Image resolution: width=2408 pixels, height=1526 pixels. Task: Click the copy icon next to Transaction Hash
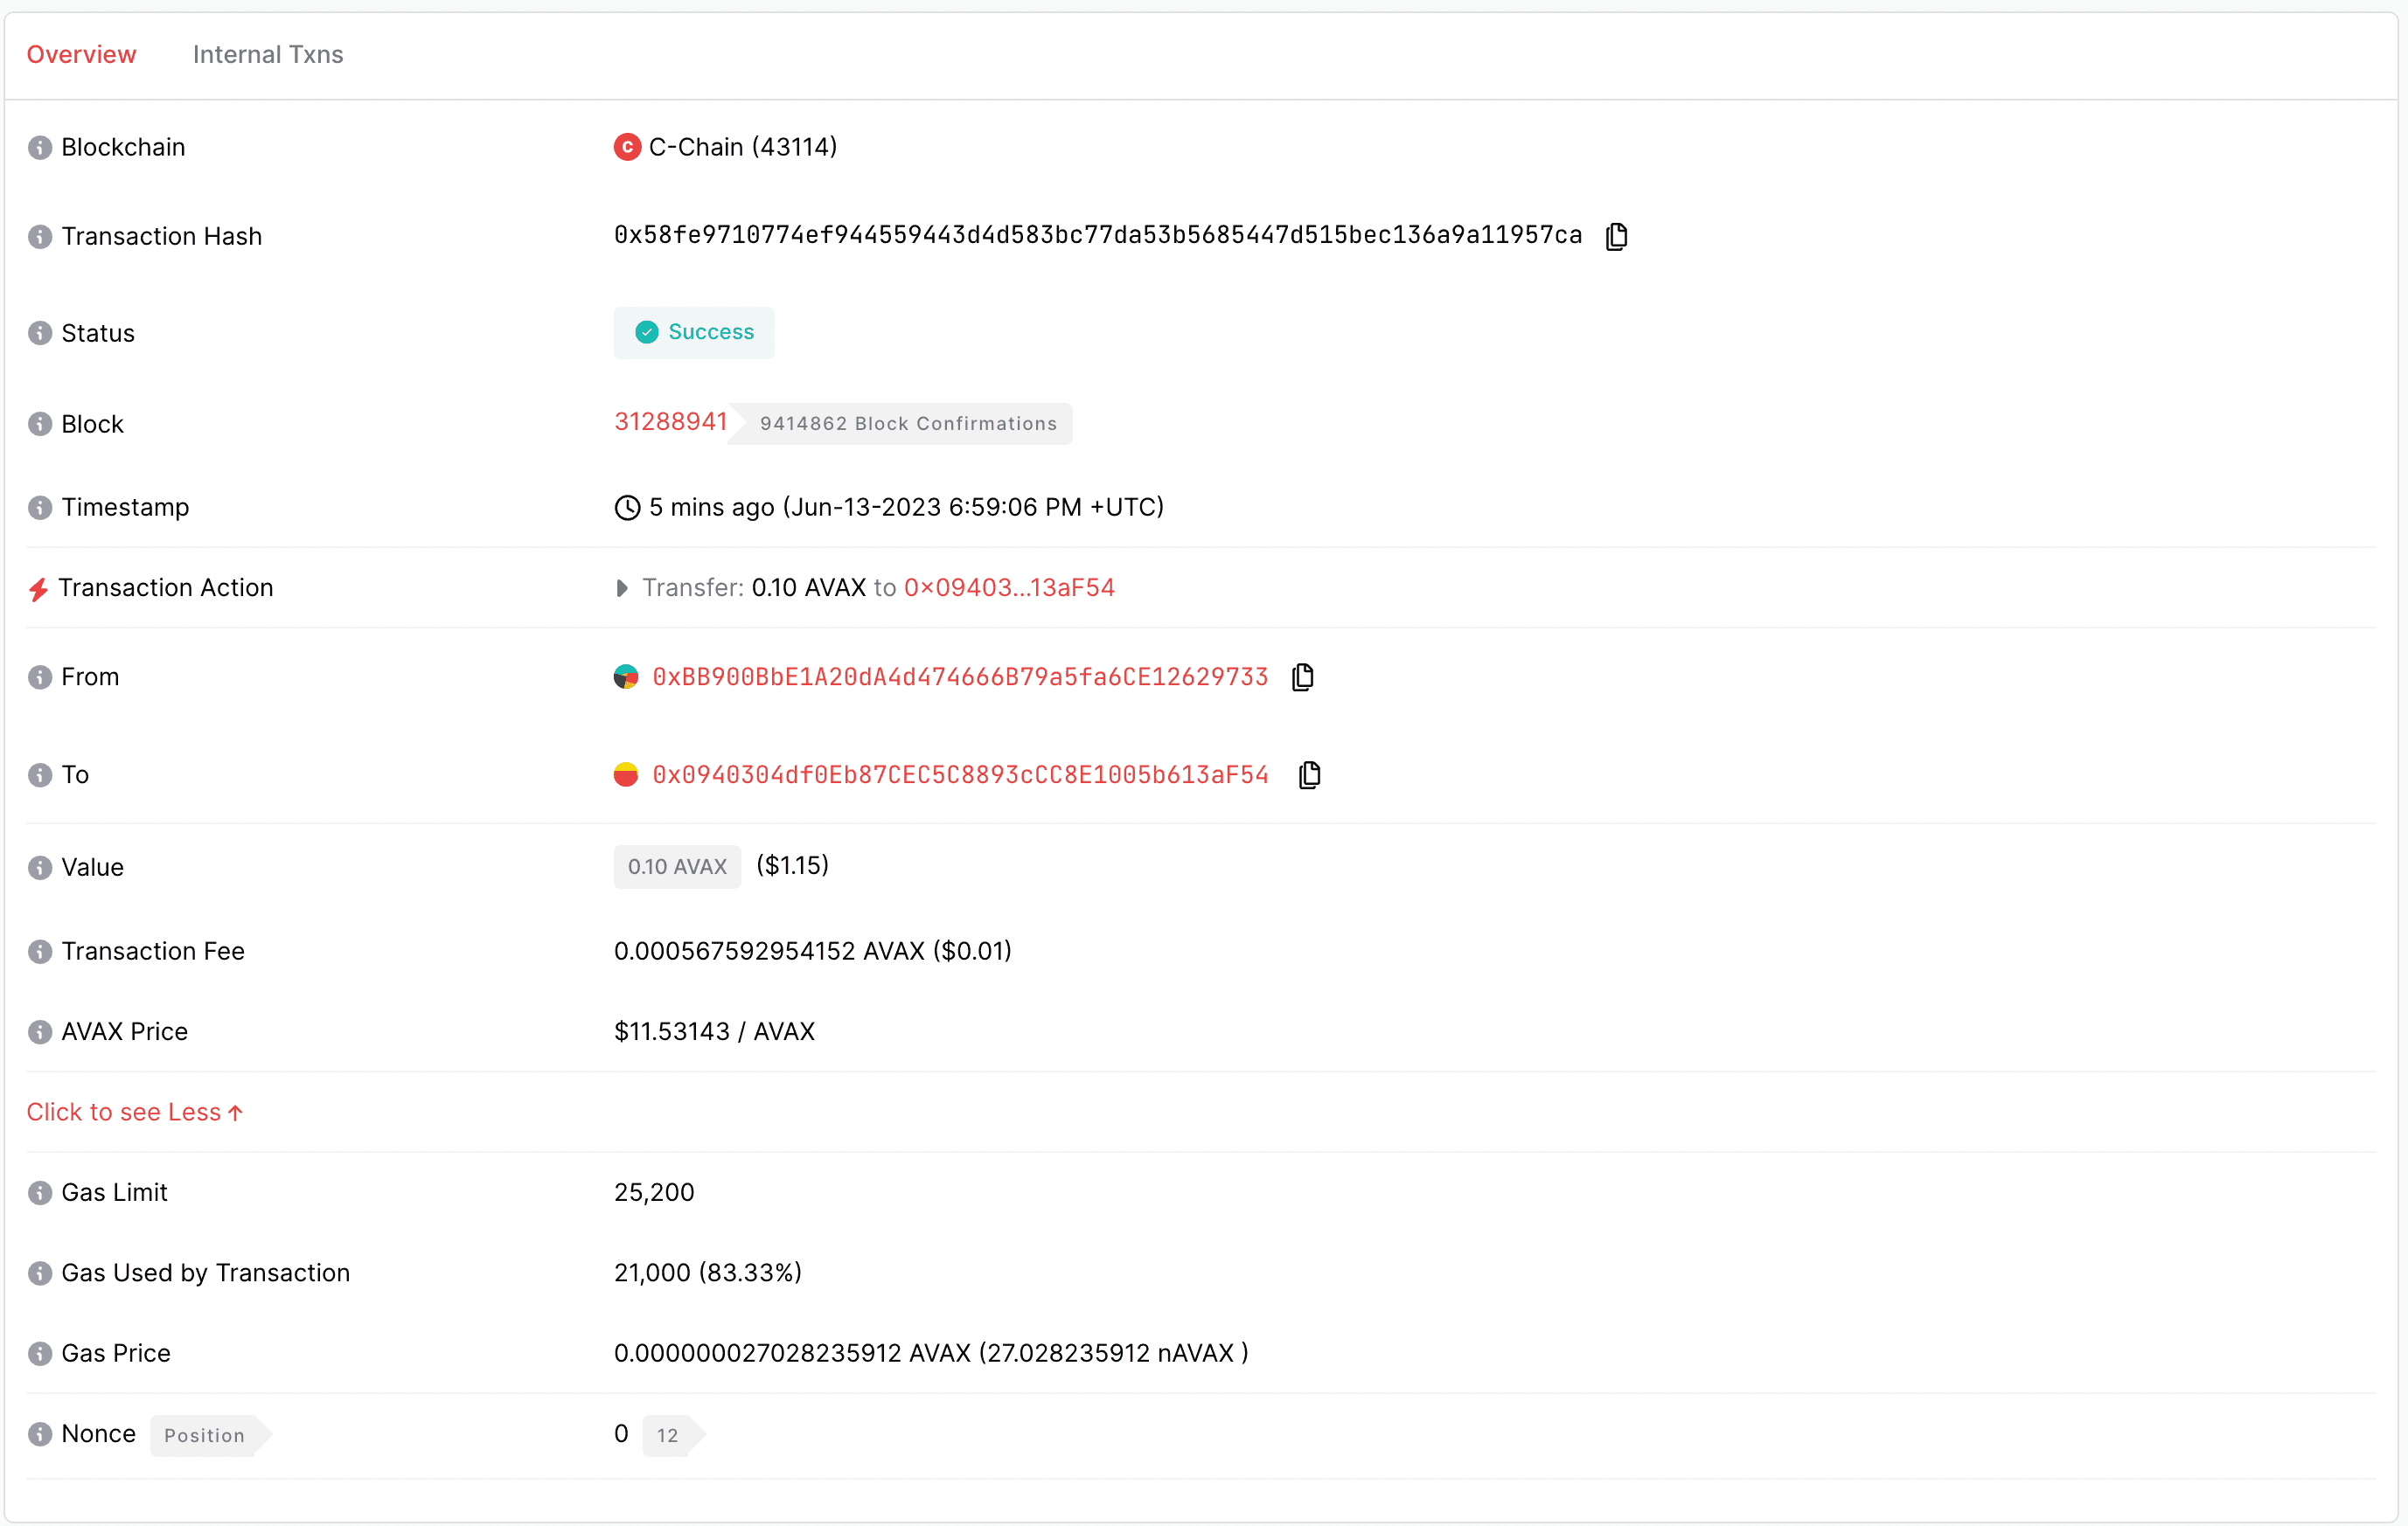pyautogui.click(x=1615, y=235)
